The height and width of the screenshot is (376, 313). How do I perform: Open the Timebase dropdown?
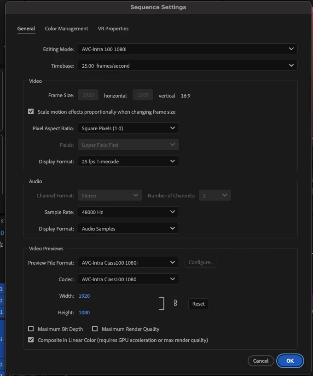coord(187,65)
